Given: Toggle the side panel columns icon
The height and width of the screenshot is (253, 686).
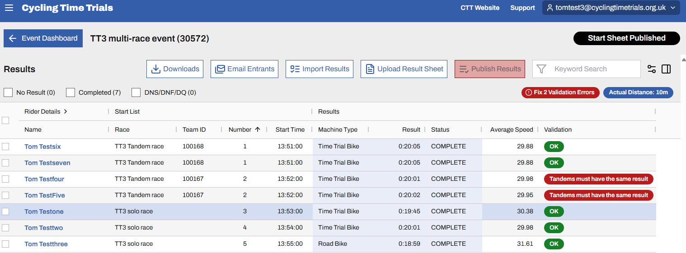Looking at the screenshot, I should point(666,69).
